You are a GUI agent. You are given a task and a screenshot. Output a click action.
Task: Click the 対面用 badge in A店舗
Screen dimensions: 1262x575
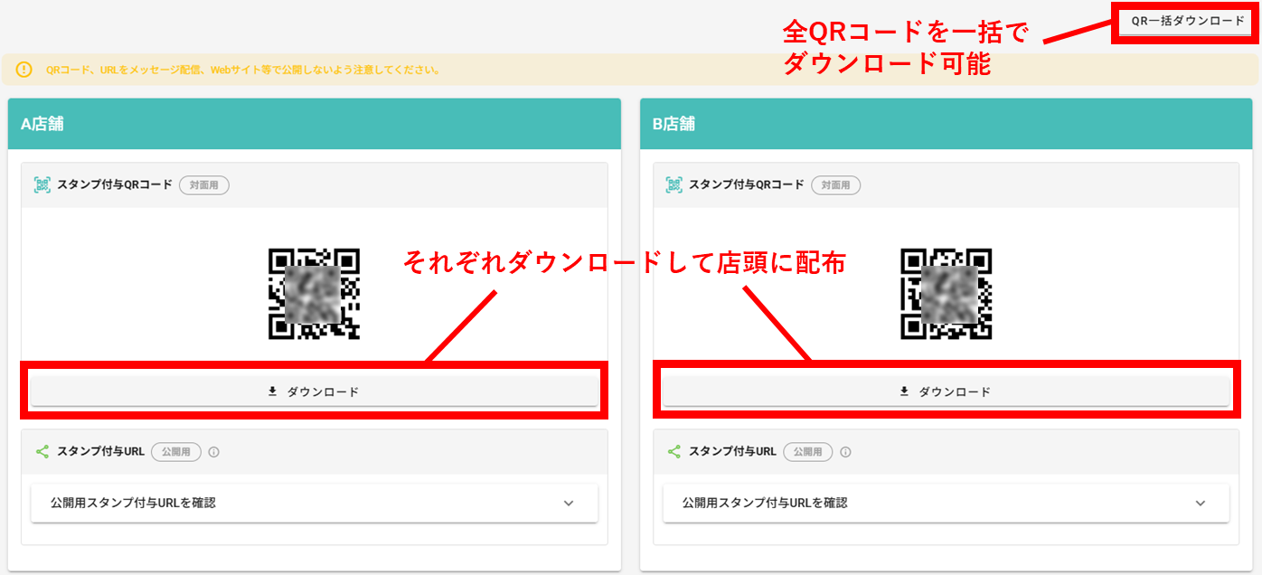(x=204, y=184)
